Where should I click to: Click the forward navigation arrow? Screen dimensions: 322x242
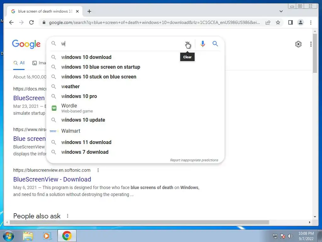21,22
